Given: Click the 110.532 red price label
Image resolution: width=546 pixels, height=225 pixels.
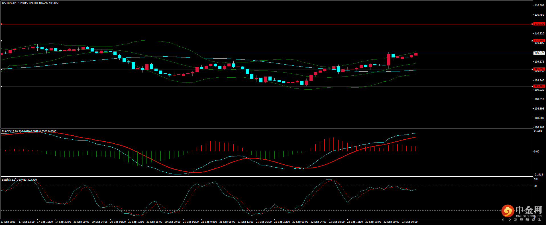Looking at the screenshot, I should 539,24.
